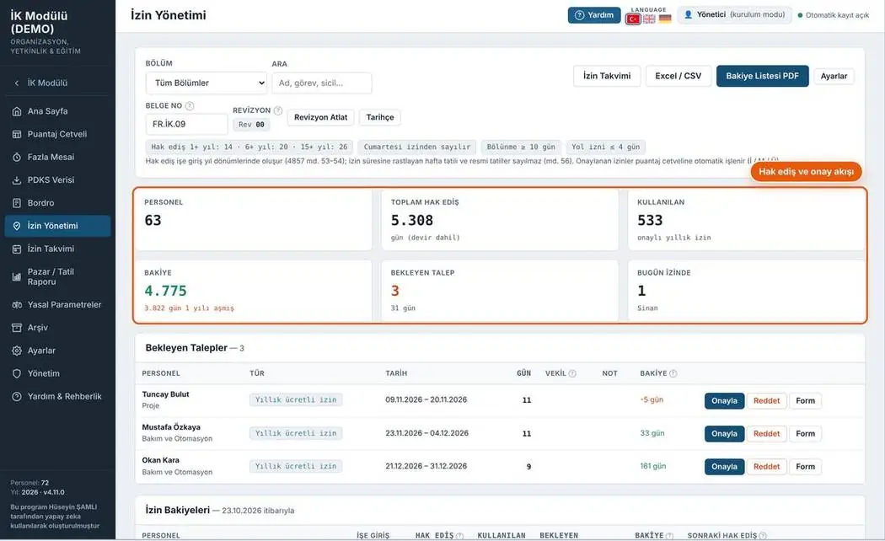Click the Fazla Mesai clock icon
The width and height of the screenshot is (885, 541).
tap(17, 157)
